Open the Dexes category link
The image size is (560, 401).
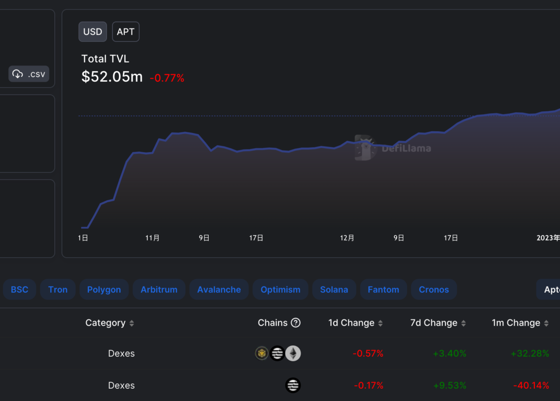click(121, 353)
